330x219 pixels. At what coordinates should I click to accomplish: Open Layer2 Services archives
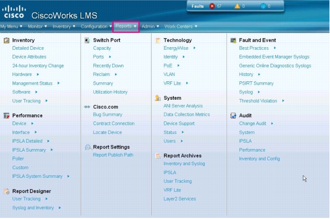pyautogui.click(x=179, y=199)
